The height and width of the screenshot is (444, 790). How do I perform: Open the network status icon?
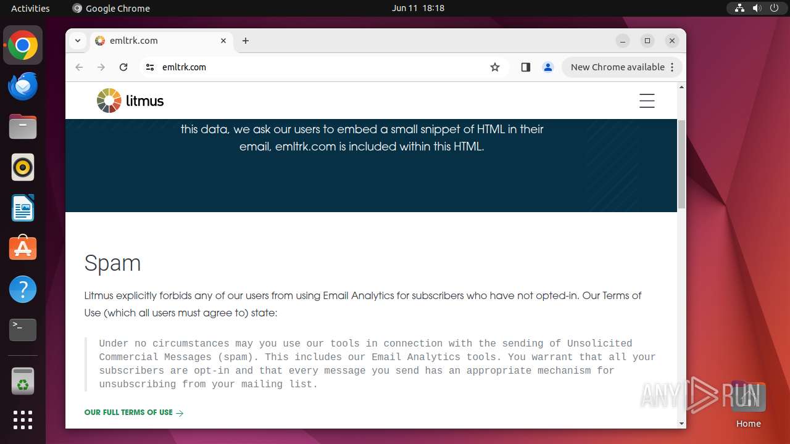(739, 8)
